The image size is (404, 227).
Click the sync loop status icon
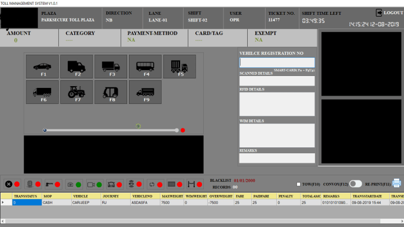coord(152,184)
